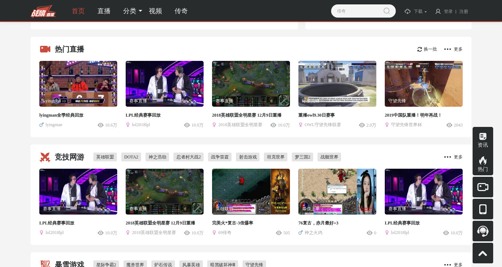Click gender icon beside 神之火鸡

(301, 233)
